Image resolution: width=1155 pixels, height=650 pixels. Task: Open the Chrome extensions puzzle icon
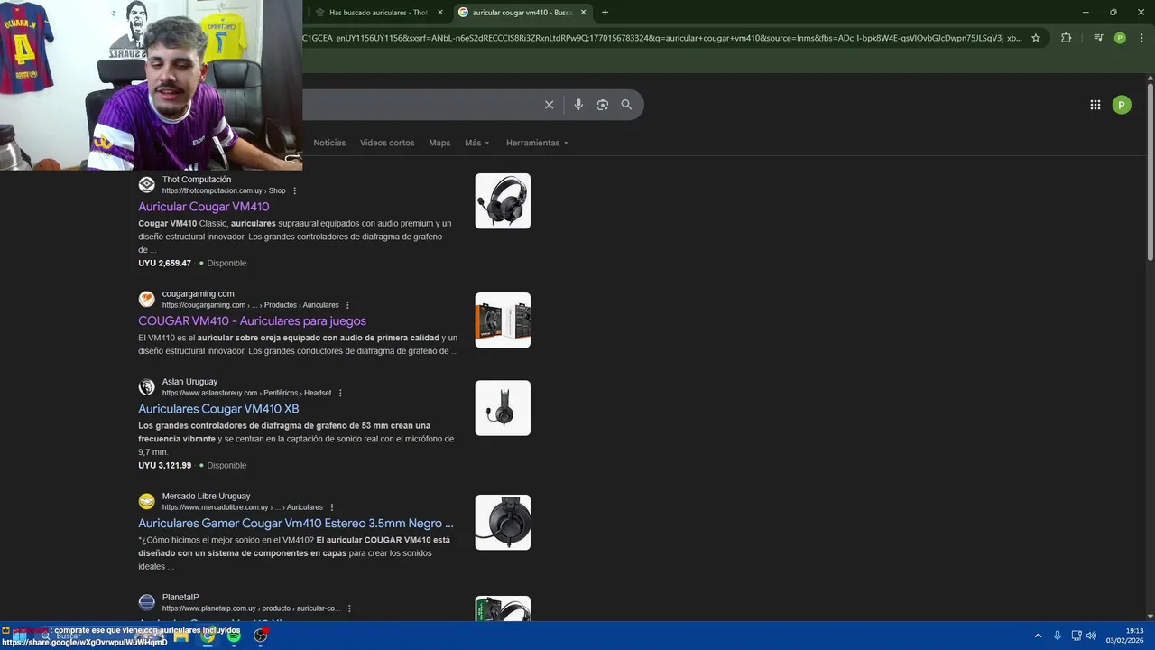tap(1067, 38)
